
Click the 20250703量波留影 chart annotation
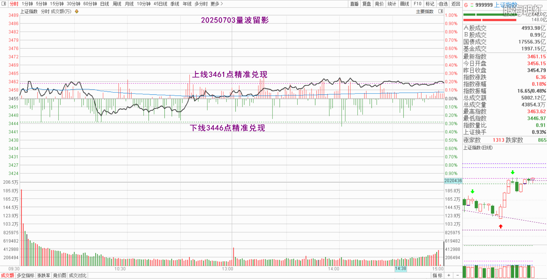point(235,20)
